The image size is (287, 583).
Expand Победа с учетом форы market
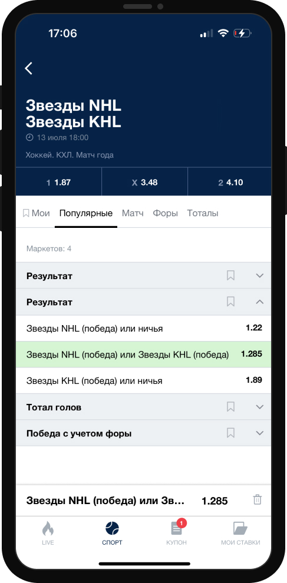coord(260,433)
